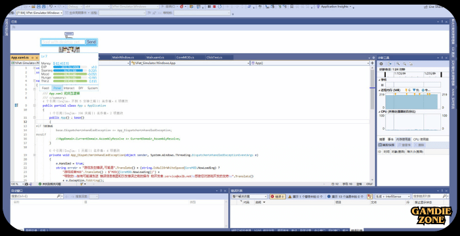This screenshot has height=236, width=460.
Task: Switch to the Main.xaml.cs editor tab
Action: [x=155, y=58]
